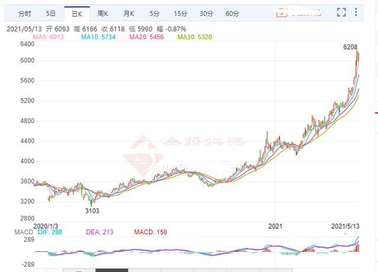Open the 60分 hourly interval tab

pyautogui.click(x=232, y=13)
